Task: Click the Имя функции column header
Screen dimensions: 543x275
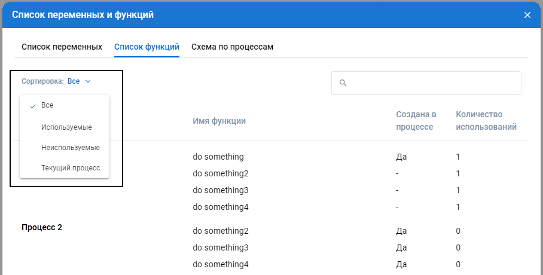Action: tap(219, 121)
